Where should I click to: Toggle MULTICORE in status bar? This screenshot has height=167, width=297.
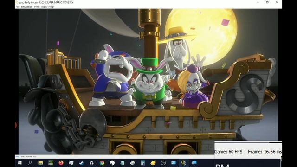(x=29, y=157)
